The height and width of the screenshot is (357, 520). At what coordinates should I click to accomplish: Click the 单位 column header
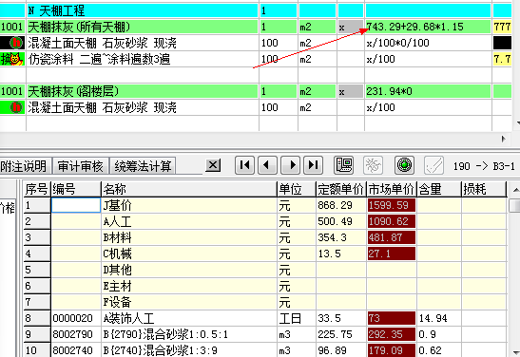pyautogui.click(x=297, y=189)
